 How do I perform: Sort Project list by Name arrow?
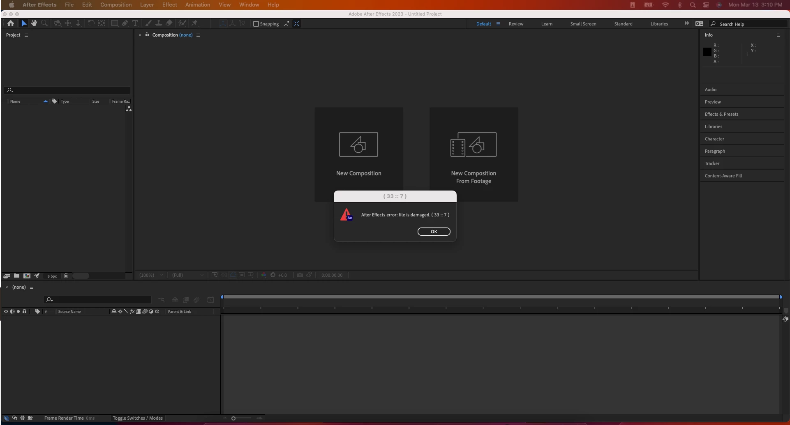coord(45,101)
